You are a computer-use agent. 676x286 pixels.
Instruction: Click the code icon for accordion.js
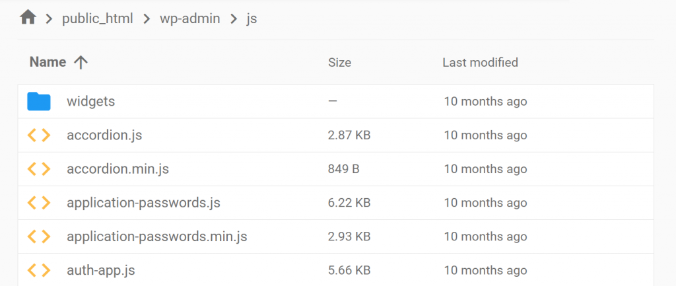(x=39, y=135)
